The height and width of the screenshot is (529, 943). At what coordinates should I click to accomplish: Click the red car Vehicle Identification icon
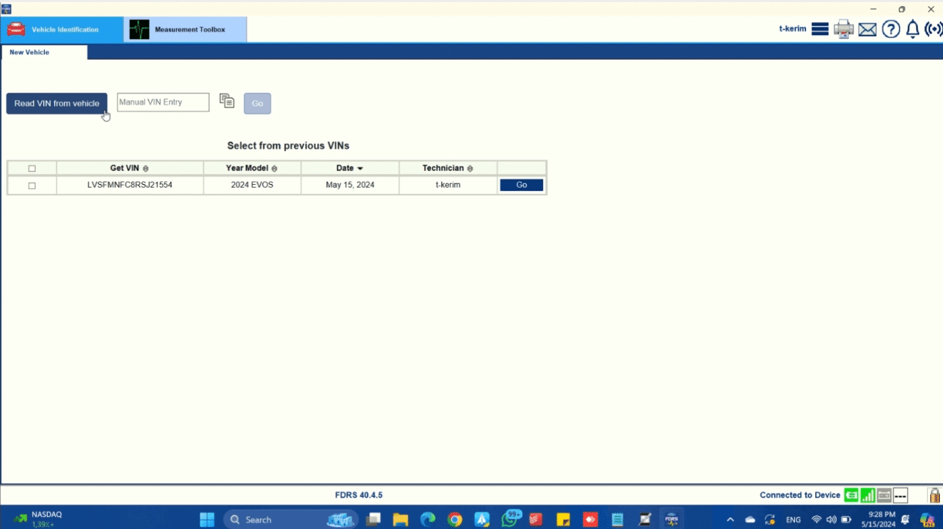coord(16,29)
